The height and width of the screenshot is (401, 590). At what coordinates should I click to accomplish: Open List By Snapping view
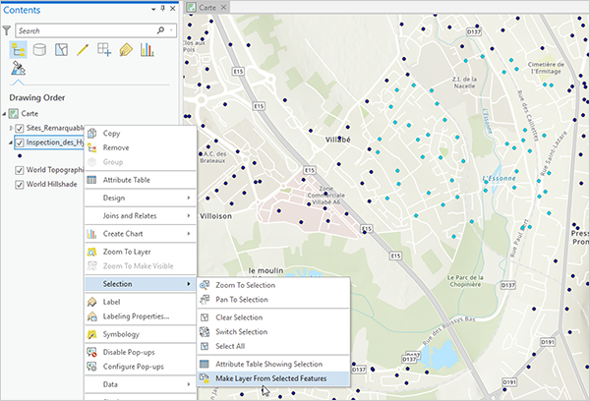coord(104,50)
